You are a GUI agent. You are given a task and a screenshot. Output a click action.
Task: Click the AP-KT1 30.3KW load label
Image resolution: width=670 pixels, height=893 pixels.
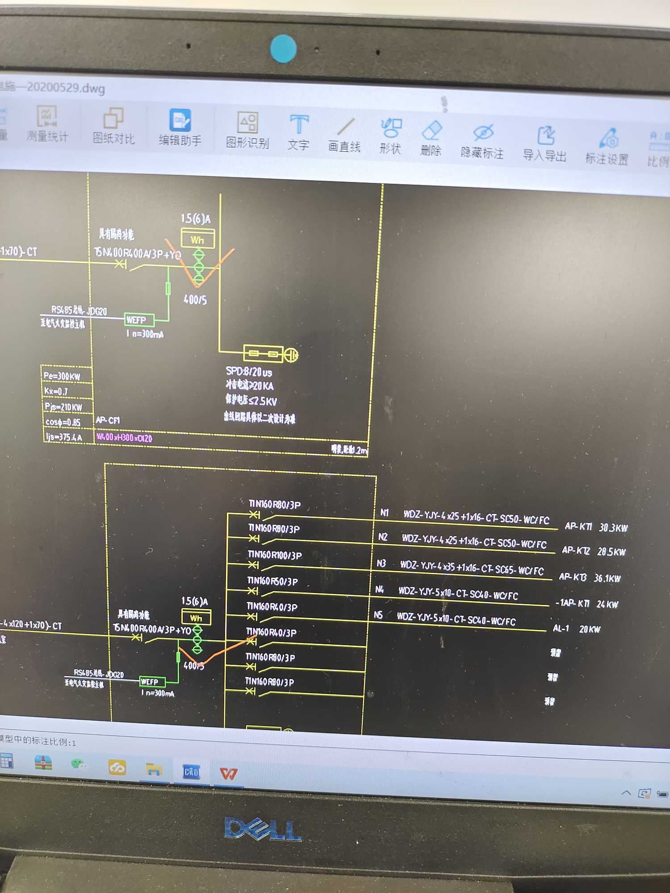[596, 527]
